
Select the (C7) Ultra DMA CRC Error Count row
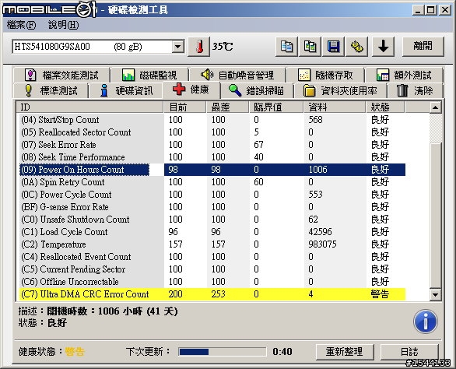click(x=212, y=294)
